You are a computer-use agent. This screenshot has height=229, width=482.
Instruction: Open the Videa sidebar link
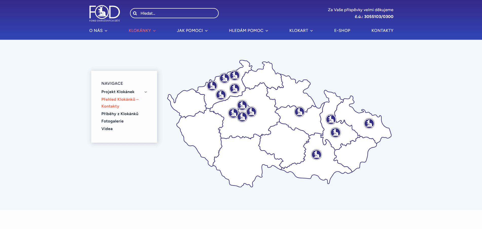(x=107, y=129)
